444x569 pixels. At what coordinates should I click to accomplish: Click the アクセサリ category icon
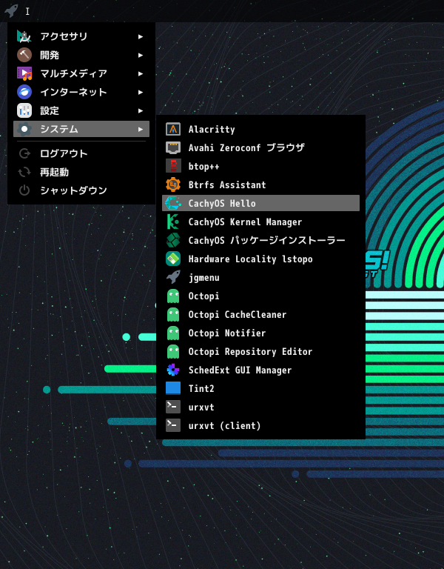coord(24,36)
